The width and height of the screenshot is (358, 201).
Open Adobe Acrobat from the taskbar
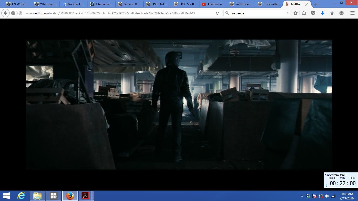click(85, 196)
